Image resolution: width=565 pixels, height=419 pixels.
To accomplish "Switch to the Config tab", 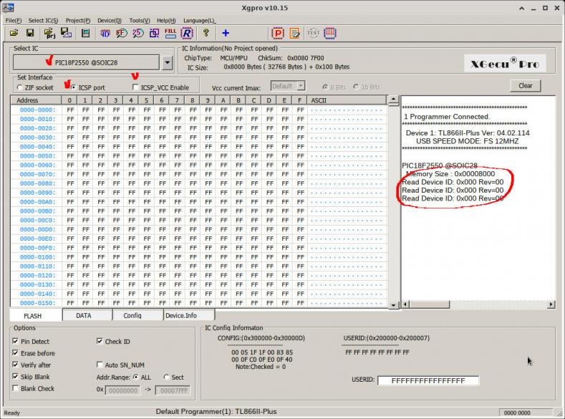I will [132, 315].
